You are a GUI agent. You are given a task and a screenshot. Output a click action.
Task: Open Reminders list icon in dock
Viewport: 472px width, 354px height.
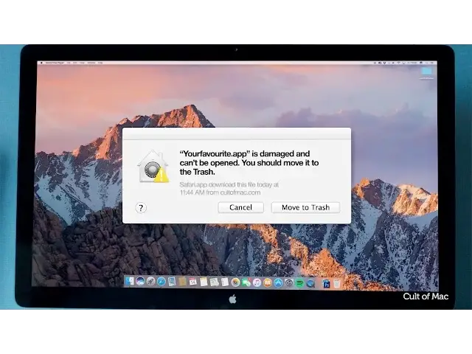[225, 282]
